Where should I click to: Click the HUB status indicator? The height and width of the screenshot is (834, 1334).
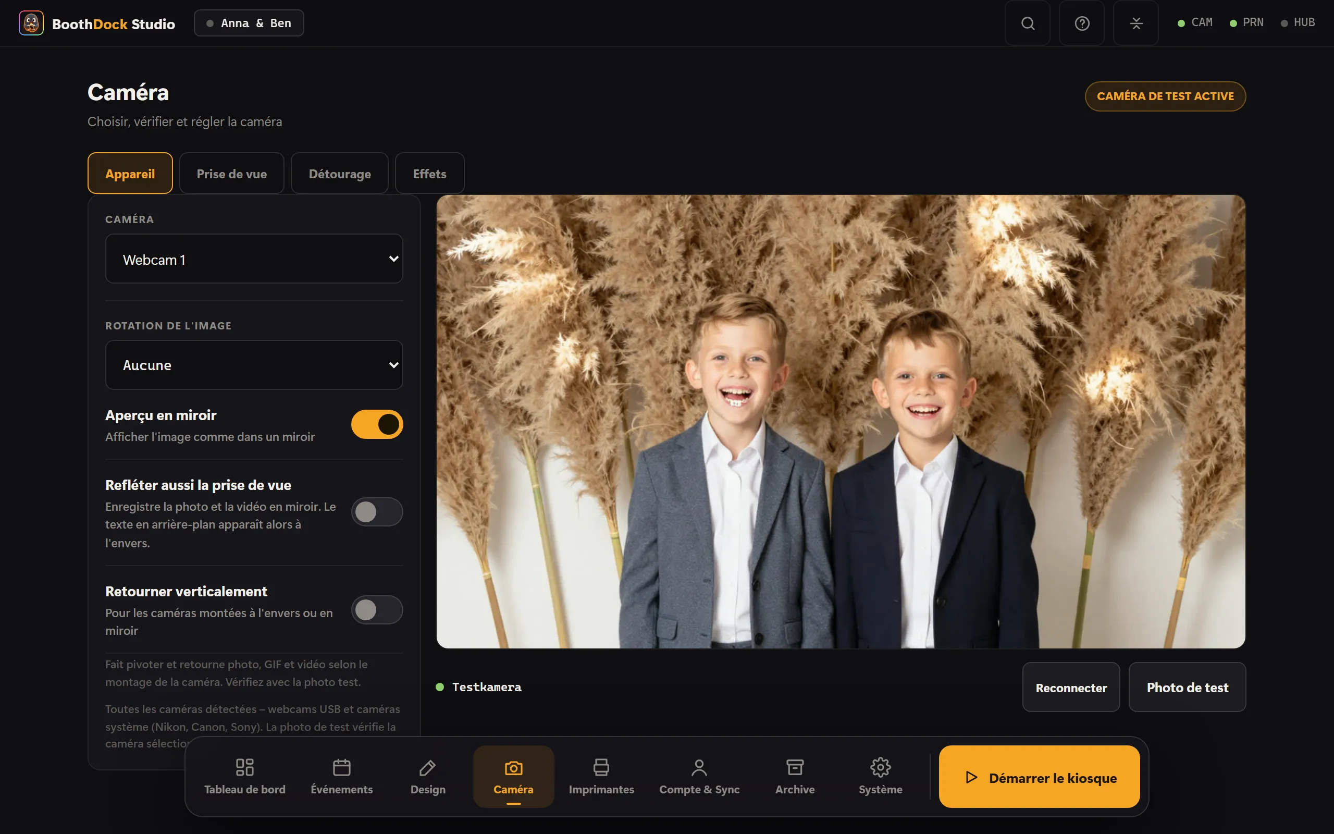click(1298, 22)
